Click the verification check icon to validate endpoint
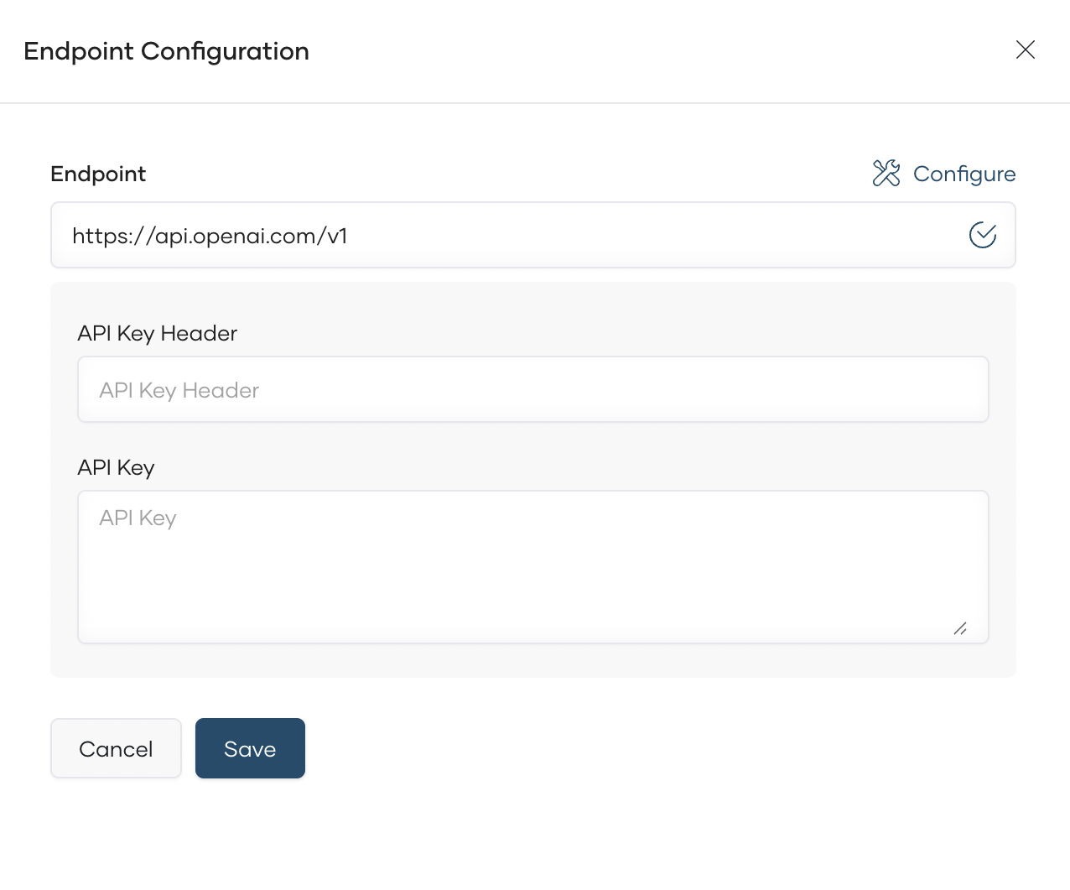This screenshot has width=1070, height=890. (x=983, y=235)
